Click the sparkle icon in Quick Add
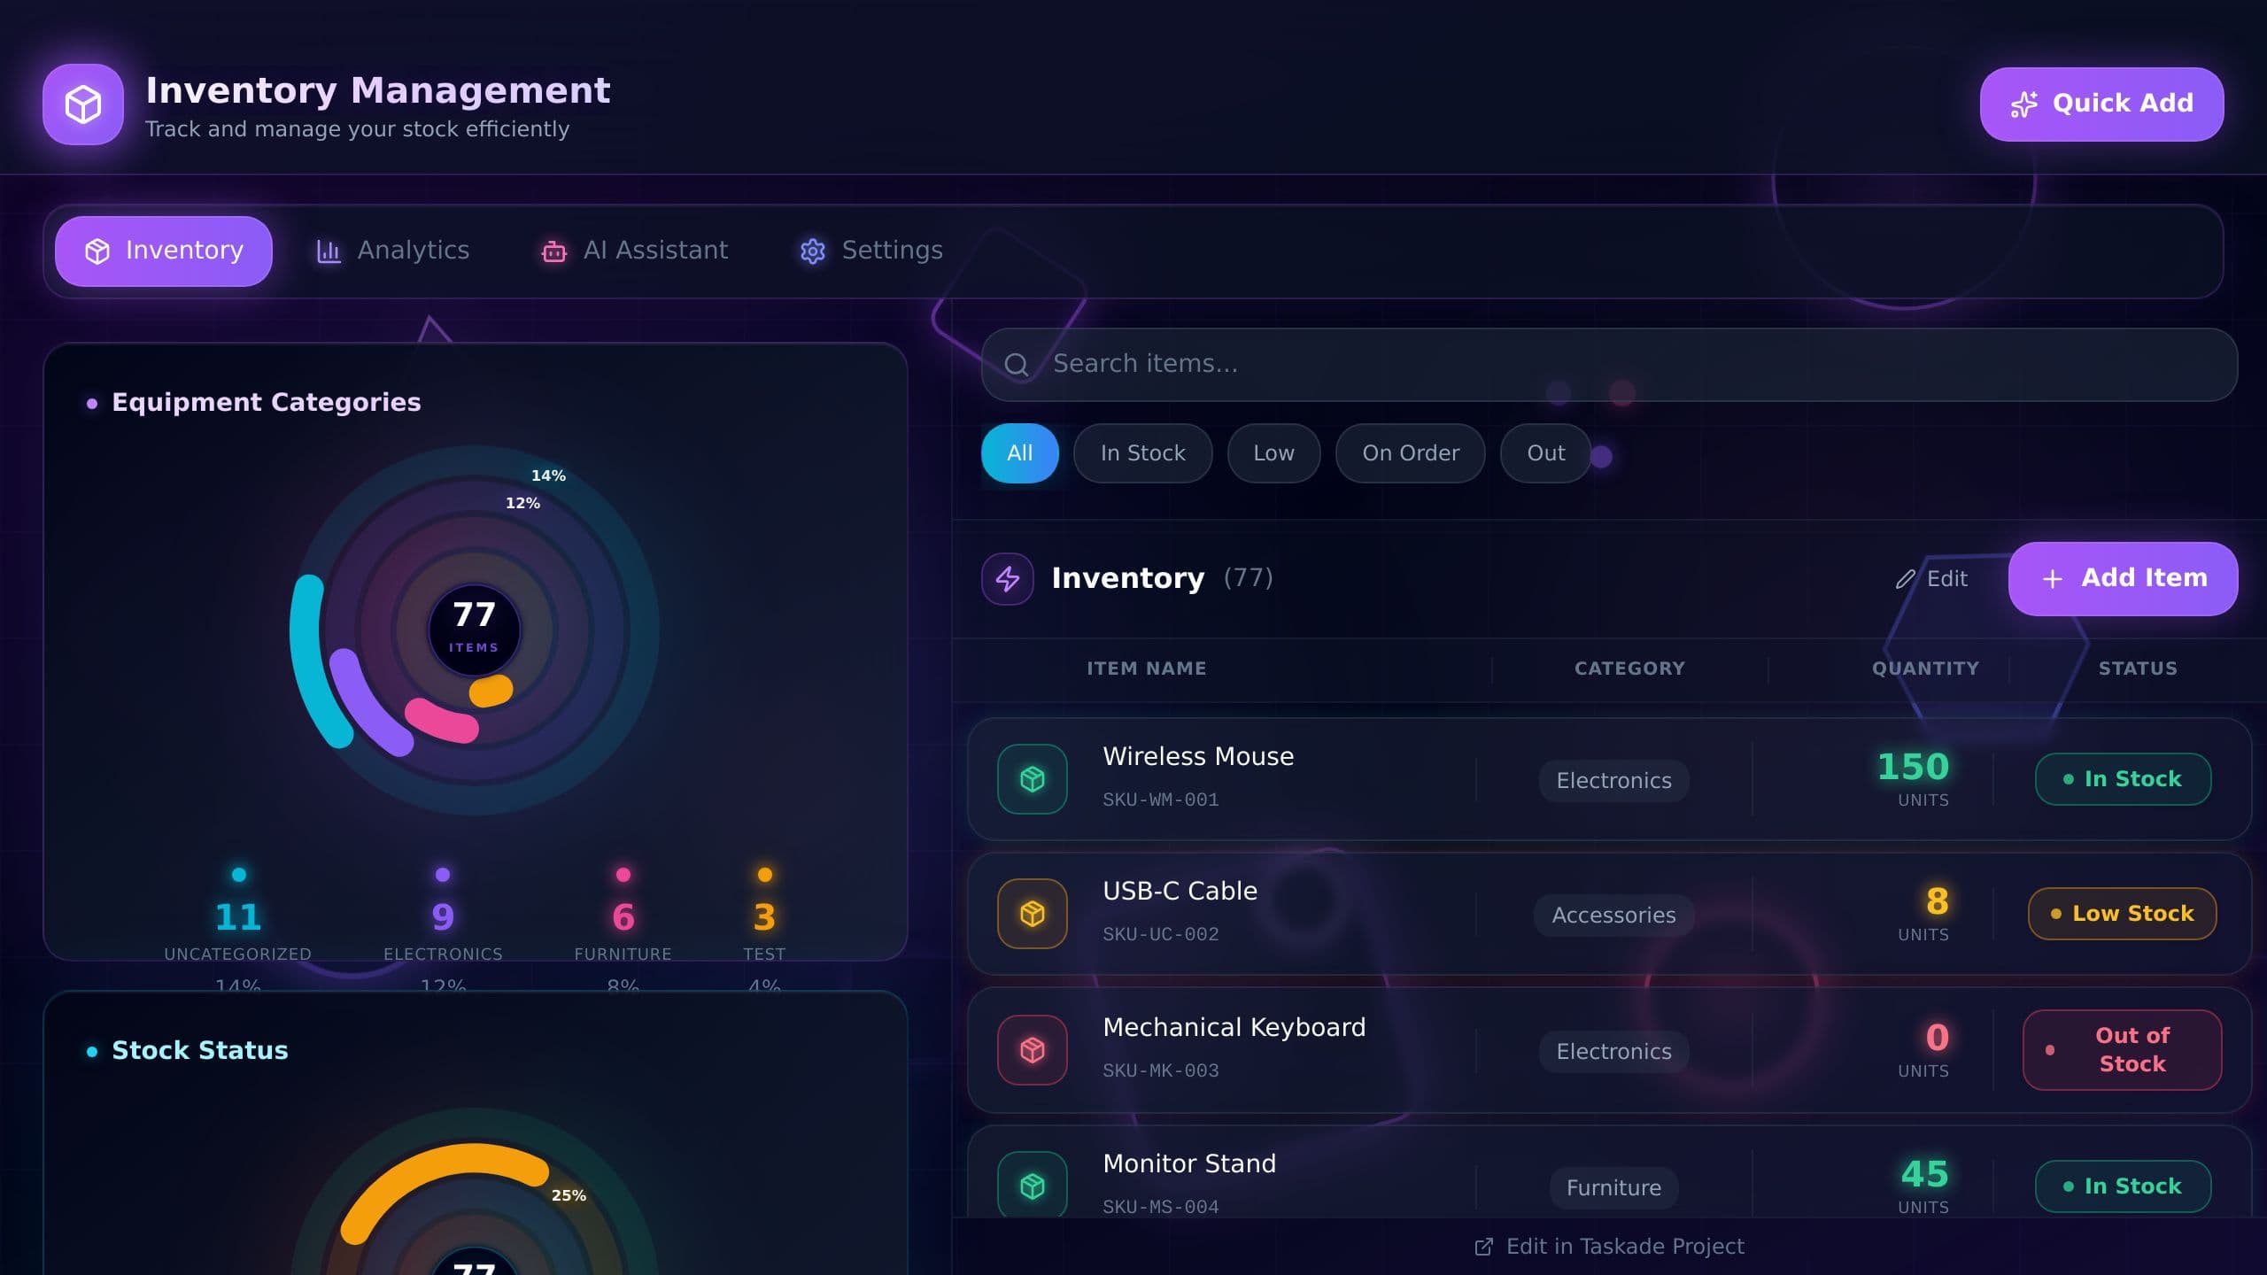 tap(2024, 104)
